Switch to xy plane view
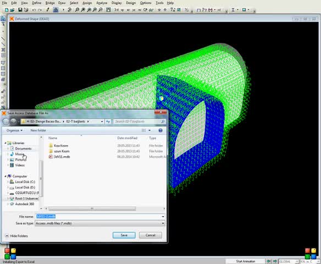321x264 pixels. [x=122, y=10]
